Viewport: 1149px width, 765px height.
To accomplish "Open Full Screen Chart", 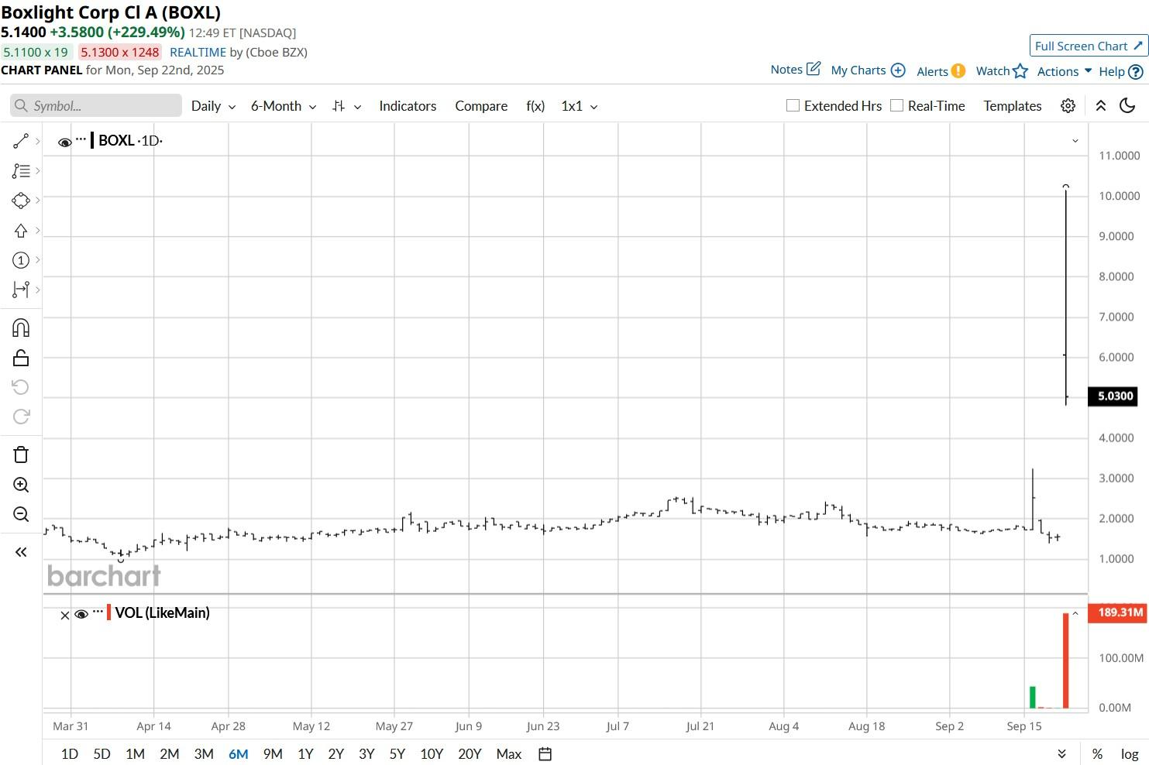I will point(1089,46).
